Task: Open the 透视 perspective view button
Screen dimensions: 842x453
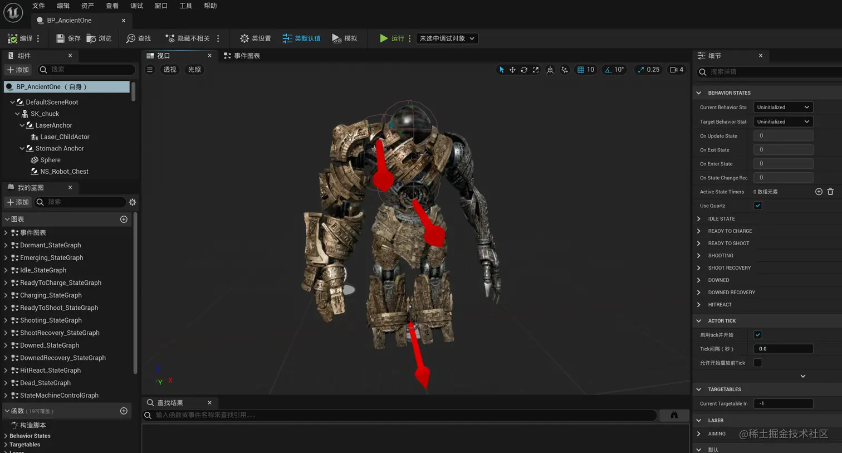Action: (169, 70)
